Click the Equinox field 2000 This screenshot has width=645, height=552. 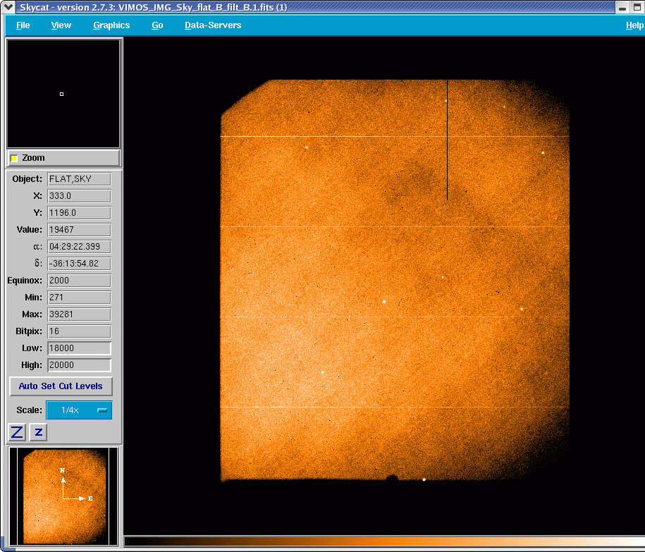click(x=79, y=280)
